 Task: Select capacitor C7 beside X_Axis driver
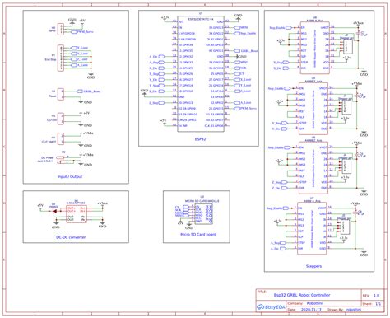(358, 34)
